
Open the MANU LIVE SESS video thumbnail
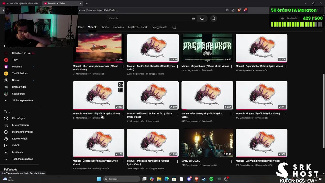coord(207,143)
